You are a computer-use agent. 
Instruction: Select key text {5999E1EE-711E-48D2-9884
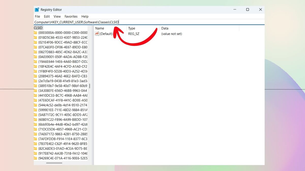63,110
